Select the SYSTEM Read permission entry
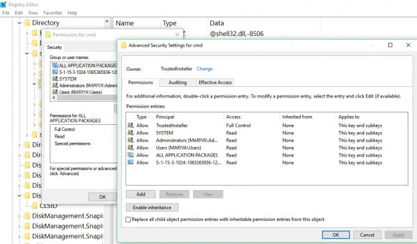This screenshot has height=244, width=417. [x=266, y=133]
